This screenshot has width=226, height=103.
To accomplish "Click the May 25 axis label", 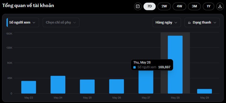I will pos(87,98).
